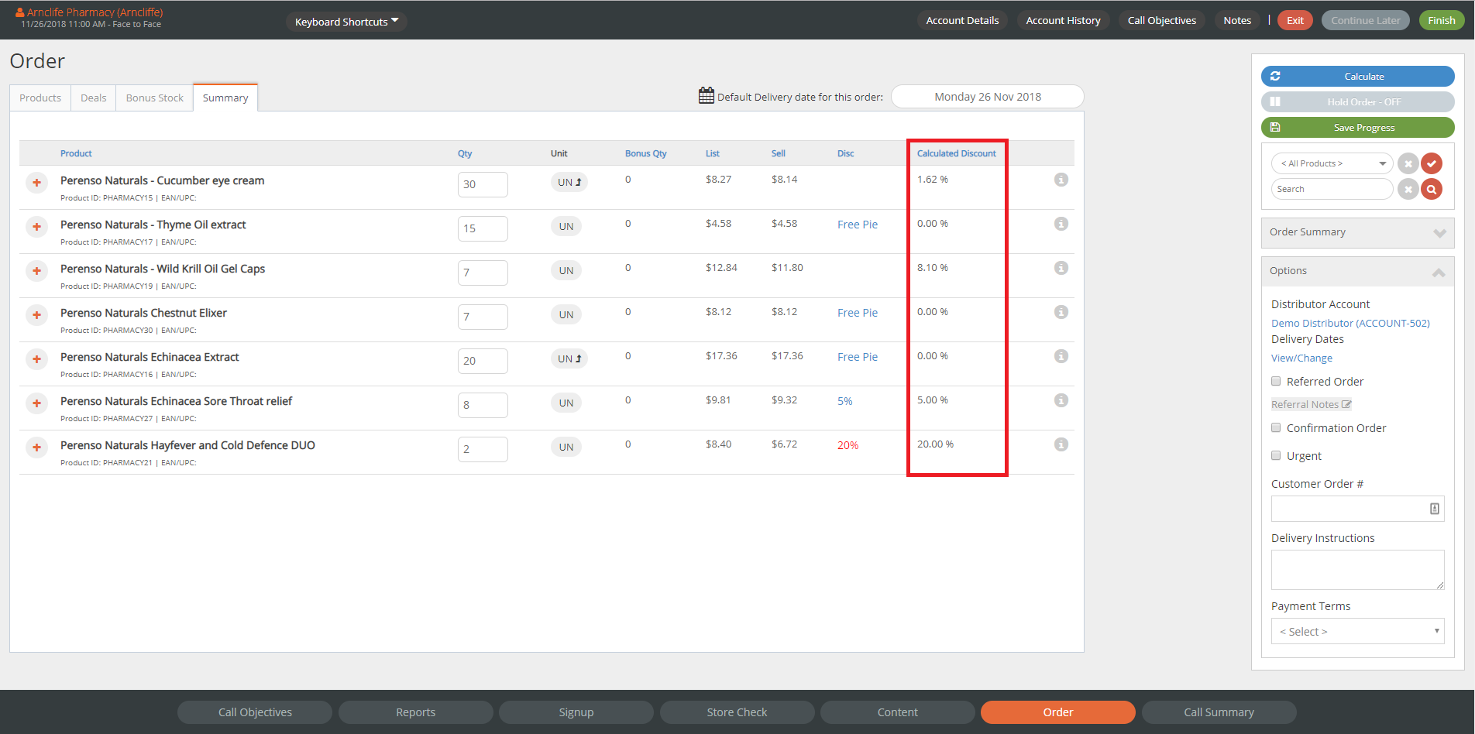Screen dimensions: 1475x734
Task: Open Keyboard Shortcuts dropdown
Action: (346, 22)
